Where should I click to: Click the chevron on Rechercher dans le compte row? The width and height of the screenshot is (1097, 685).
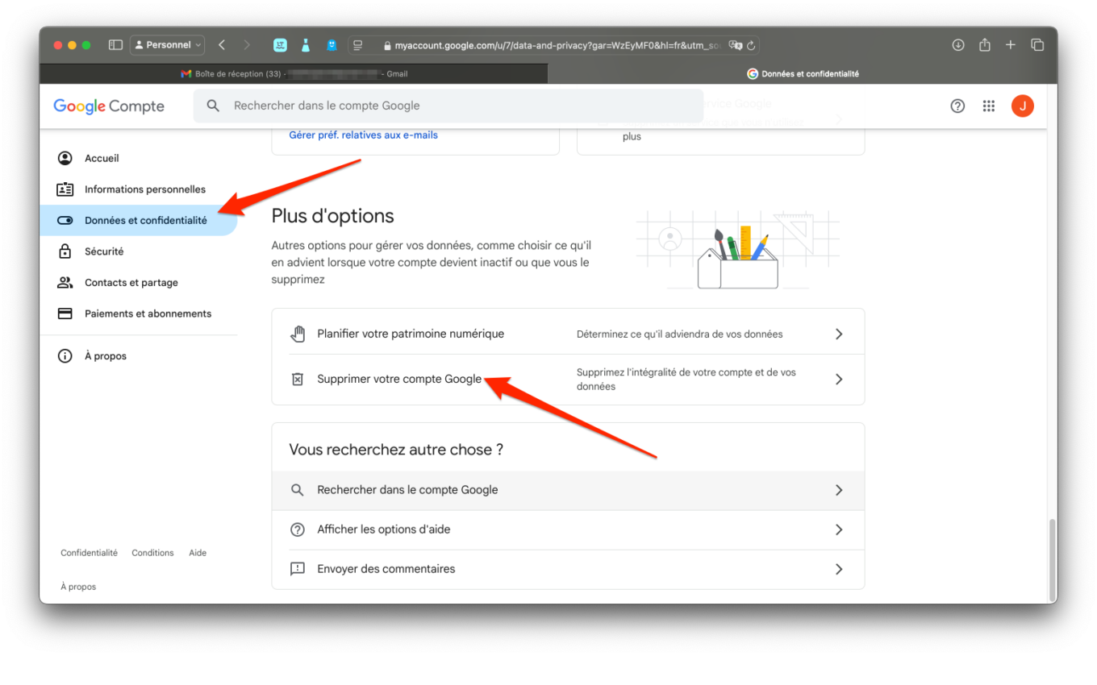coord(839,490)
